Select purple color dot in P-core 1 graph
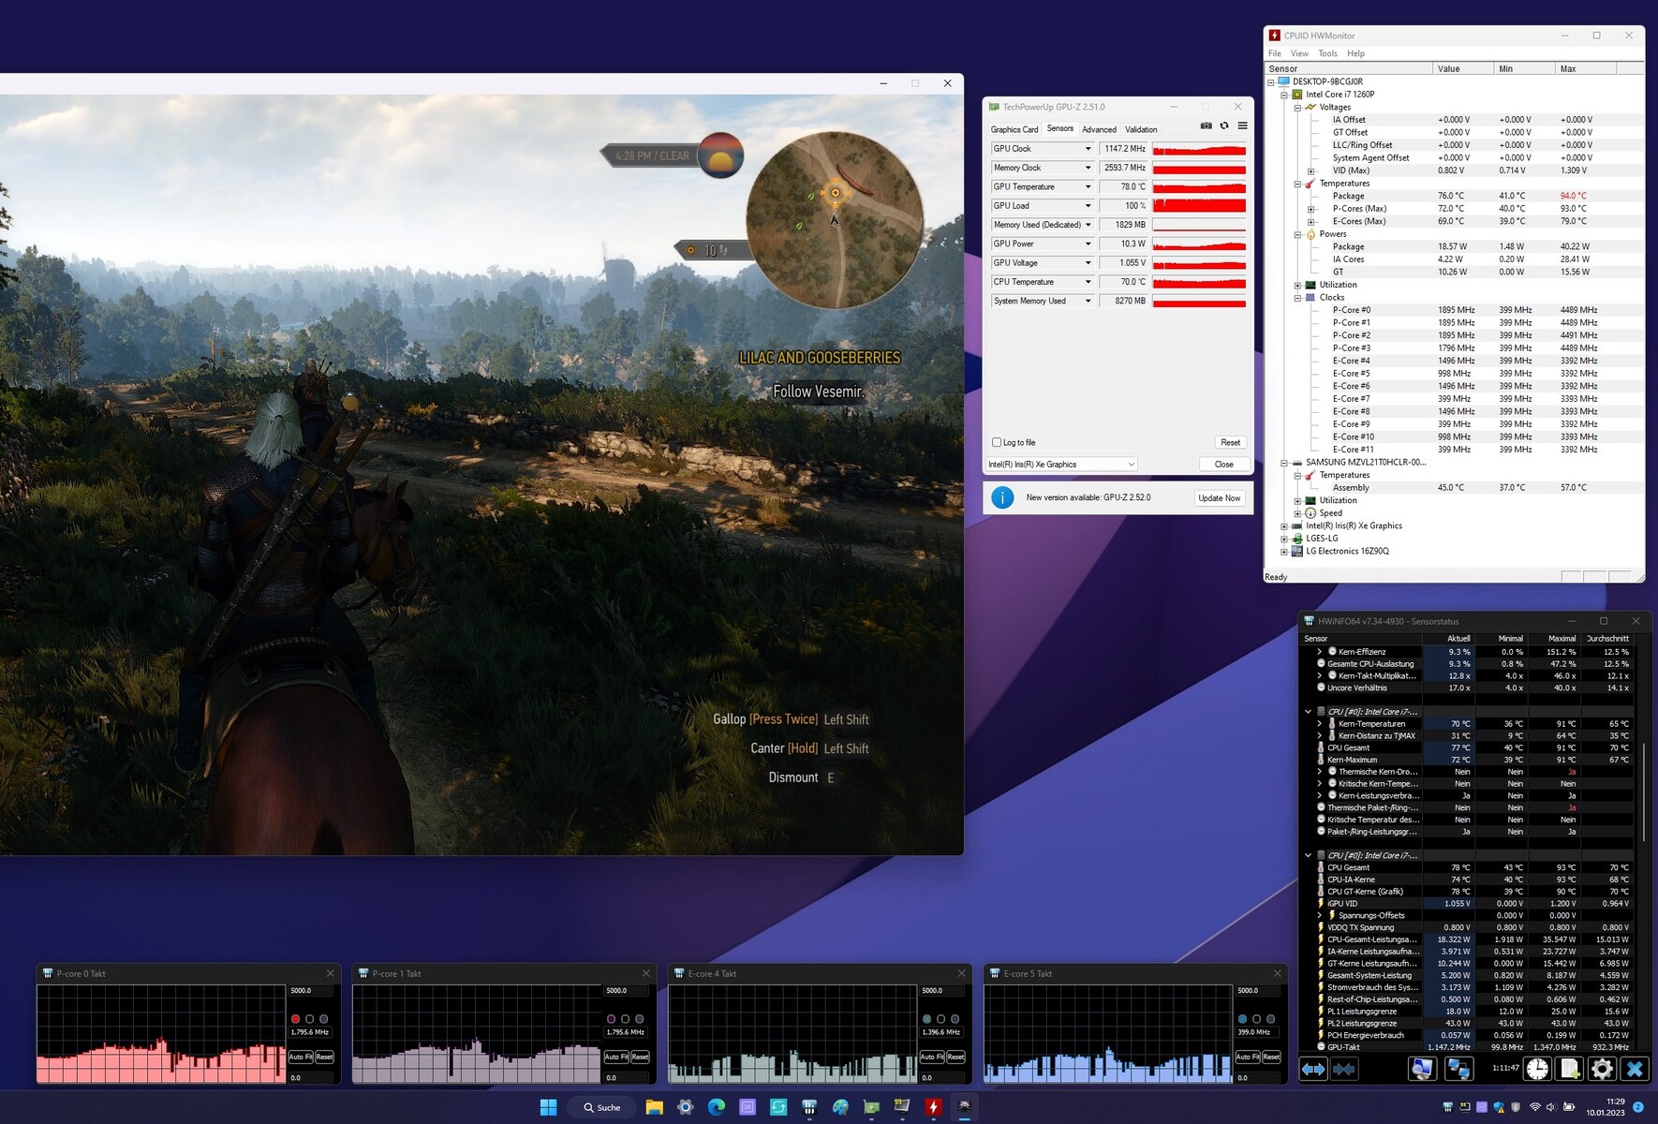Image resolution: width=1658 pixels, height=1124 pixels. 611,1019
